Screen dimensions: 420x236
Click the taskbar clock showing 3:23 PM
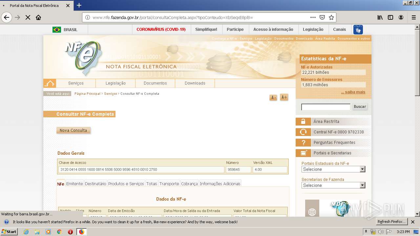403,232
